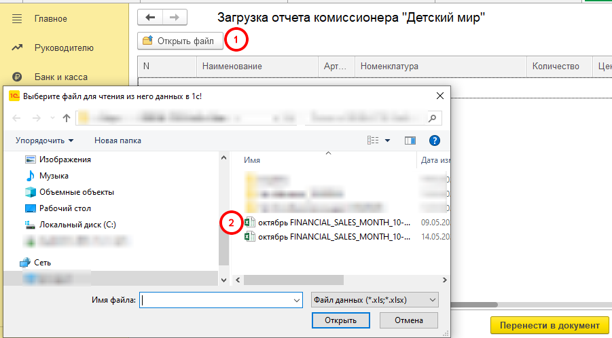Screen dimensions: 612x338
Task: Open the 'Файл данных (*.xls;*.xlsx)' filter dropdown
Action: click(375, 300)
